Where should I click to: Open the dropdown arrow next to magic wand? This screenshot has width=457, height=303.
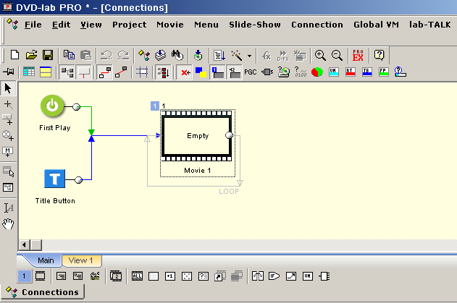pos(249,56)
